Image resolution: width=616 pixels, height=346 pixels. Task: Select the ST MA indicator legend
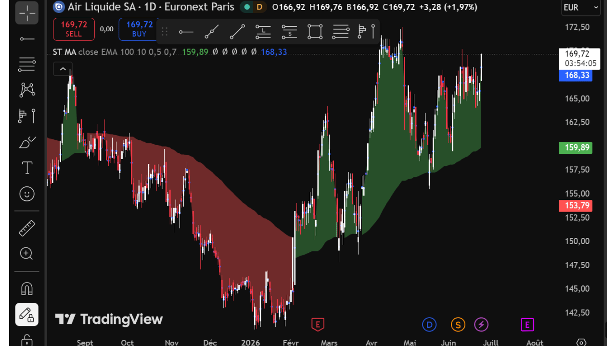click(x=64, y=52)
